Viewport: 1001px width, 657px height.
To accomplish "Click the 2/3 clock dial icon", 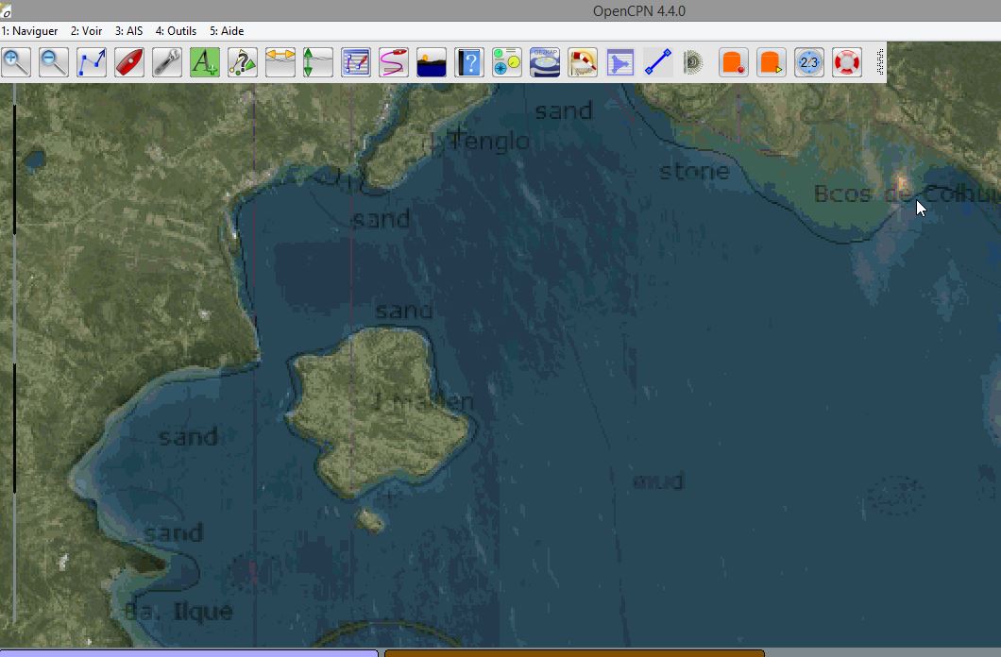I will (x=809, y=62).
